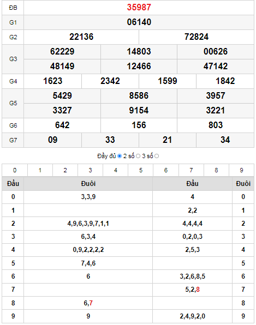Image resolution: width=256 pixels, height=325 pixels.
Task: Click the left 'Đuôi' column header
Action: pyautogui.click(x=88, y=184)
